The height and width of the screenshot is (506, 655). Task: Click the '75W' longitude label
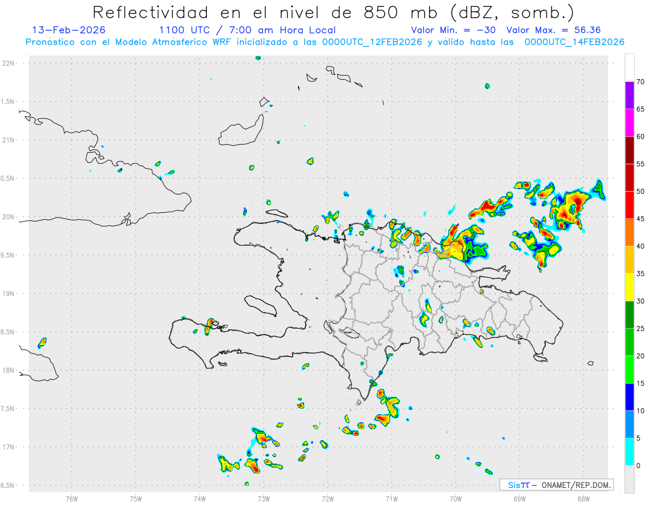click(136, 498)
